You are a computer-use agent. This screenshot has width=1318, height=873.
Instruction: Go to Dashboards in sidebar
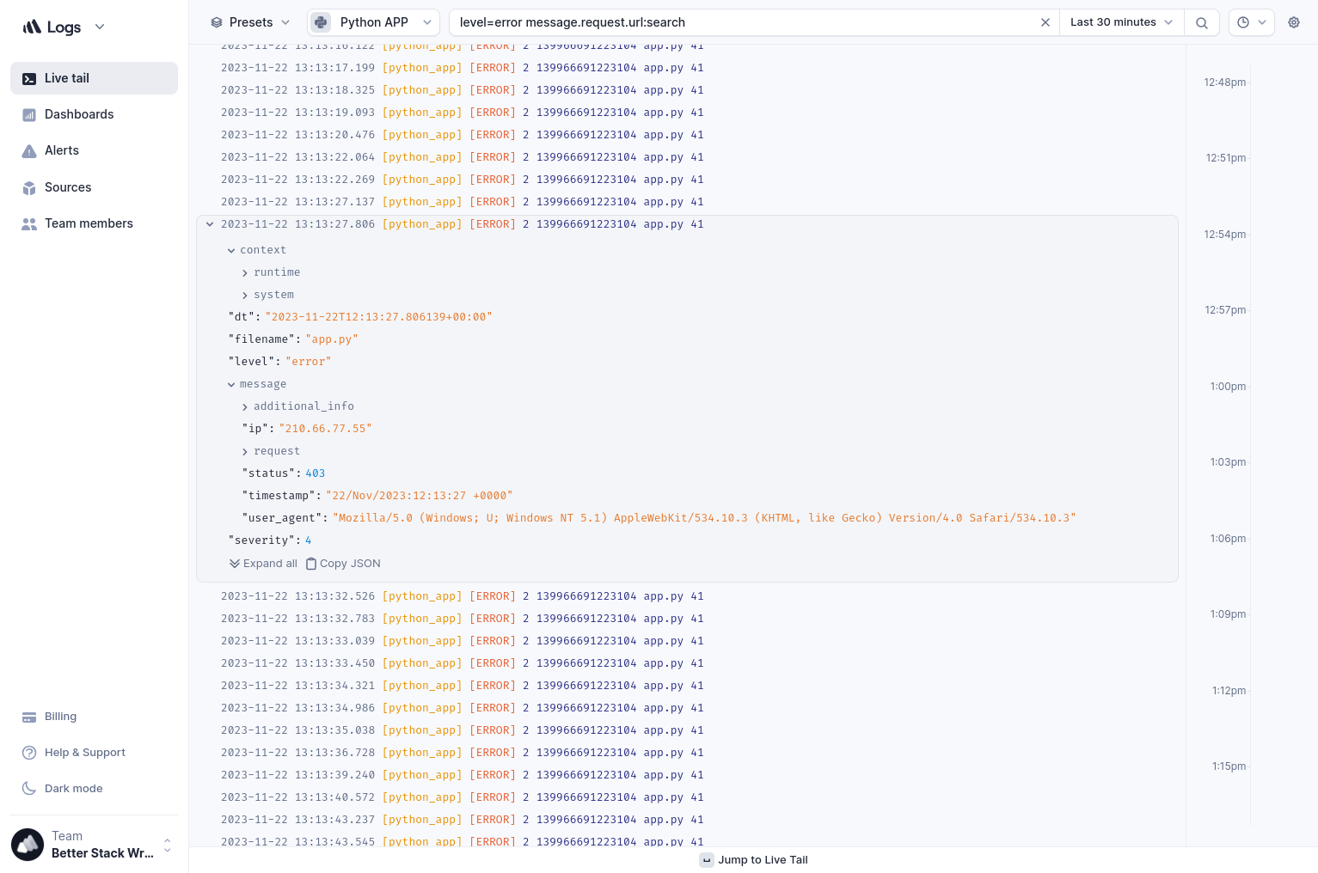click(79, 114)
